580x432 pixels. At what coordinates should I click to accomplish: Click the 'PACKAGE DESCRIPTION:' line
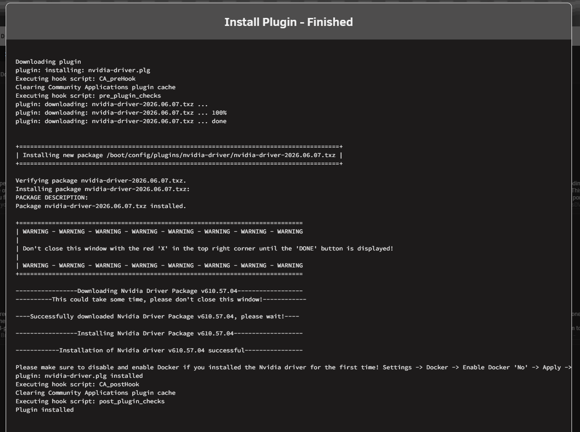52,198
